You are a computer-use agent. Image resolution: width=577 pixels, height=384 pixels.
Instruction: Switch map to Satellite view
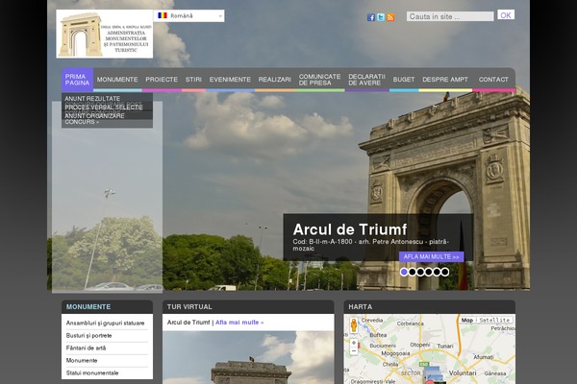click(495, 321)
